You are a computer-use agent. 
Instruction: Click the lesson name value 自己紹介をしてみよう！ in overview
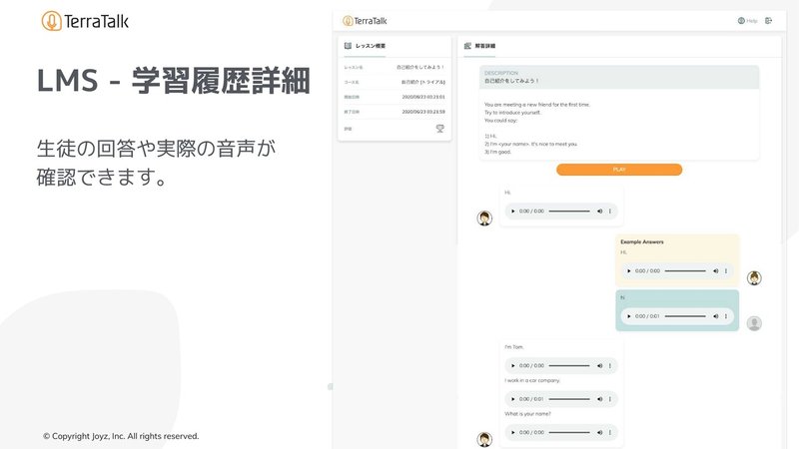pyautogui.click(x=420, y=67)
